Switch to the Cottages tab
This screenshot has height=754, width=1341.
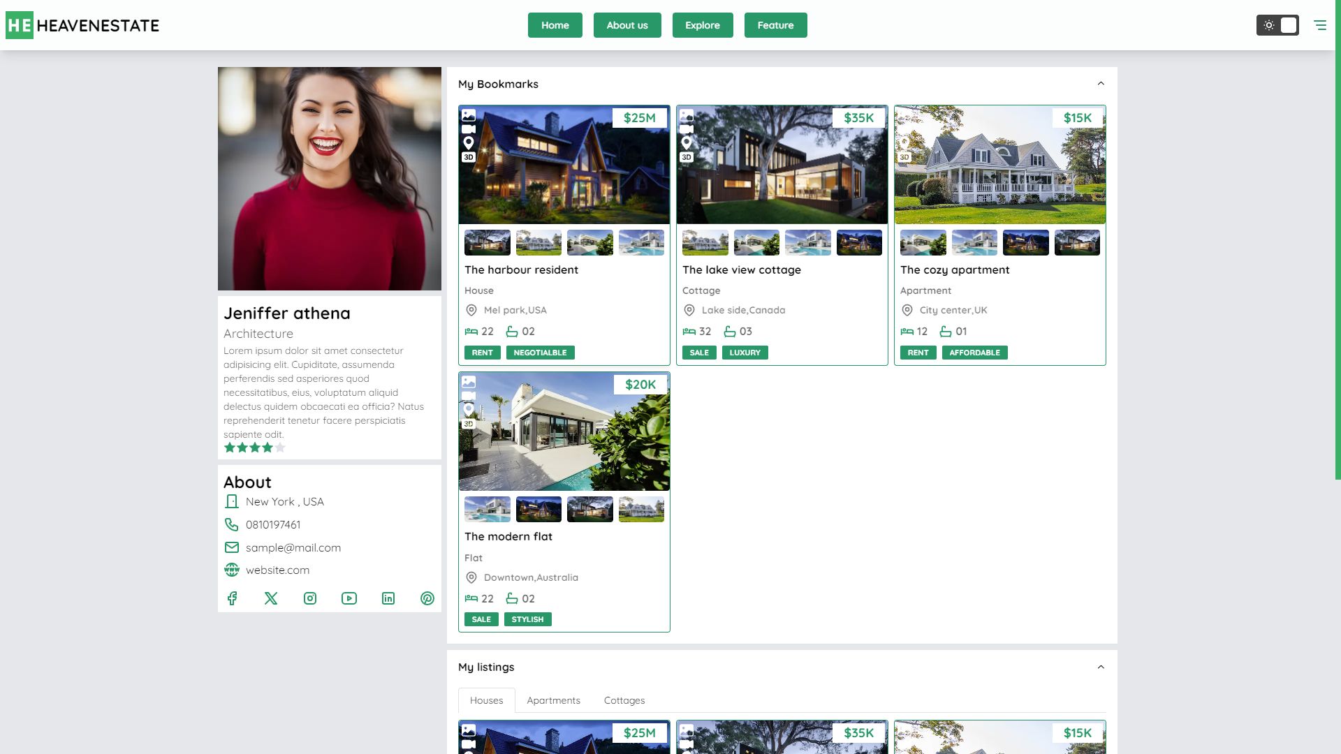[x=624, y=700]
